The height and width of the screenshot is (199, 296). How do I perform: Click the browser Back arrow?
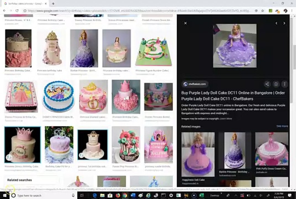[4, 11]
